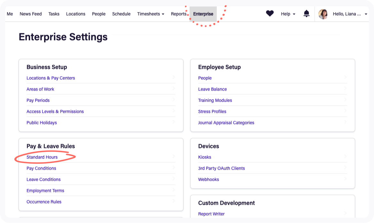Click the chevron next to Public Holidays

174,122
